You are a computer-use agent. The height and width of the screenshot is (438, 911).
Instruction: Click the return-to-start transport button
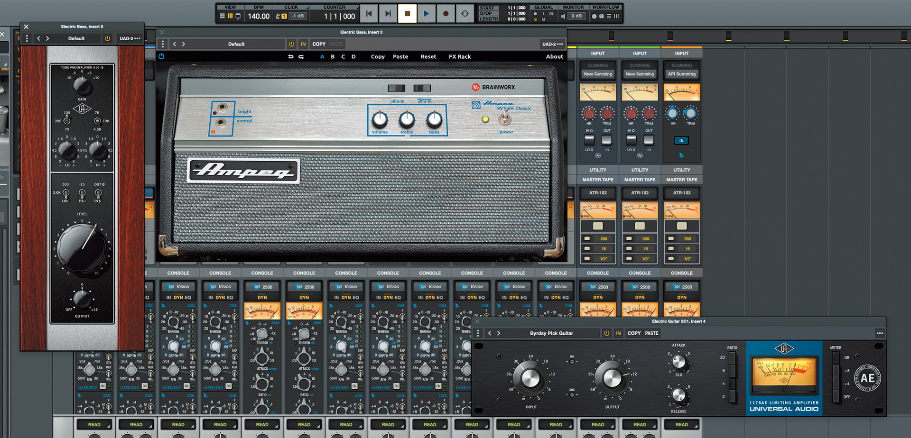(x=369, y=14)
